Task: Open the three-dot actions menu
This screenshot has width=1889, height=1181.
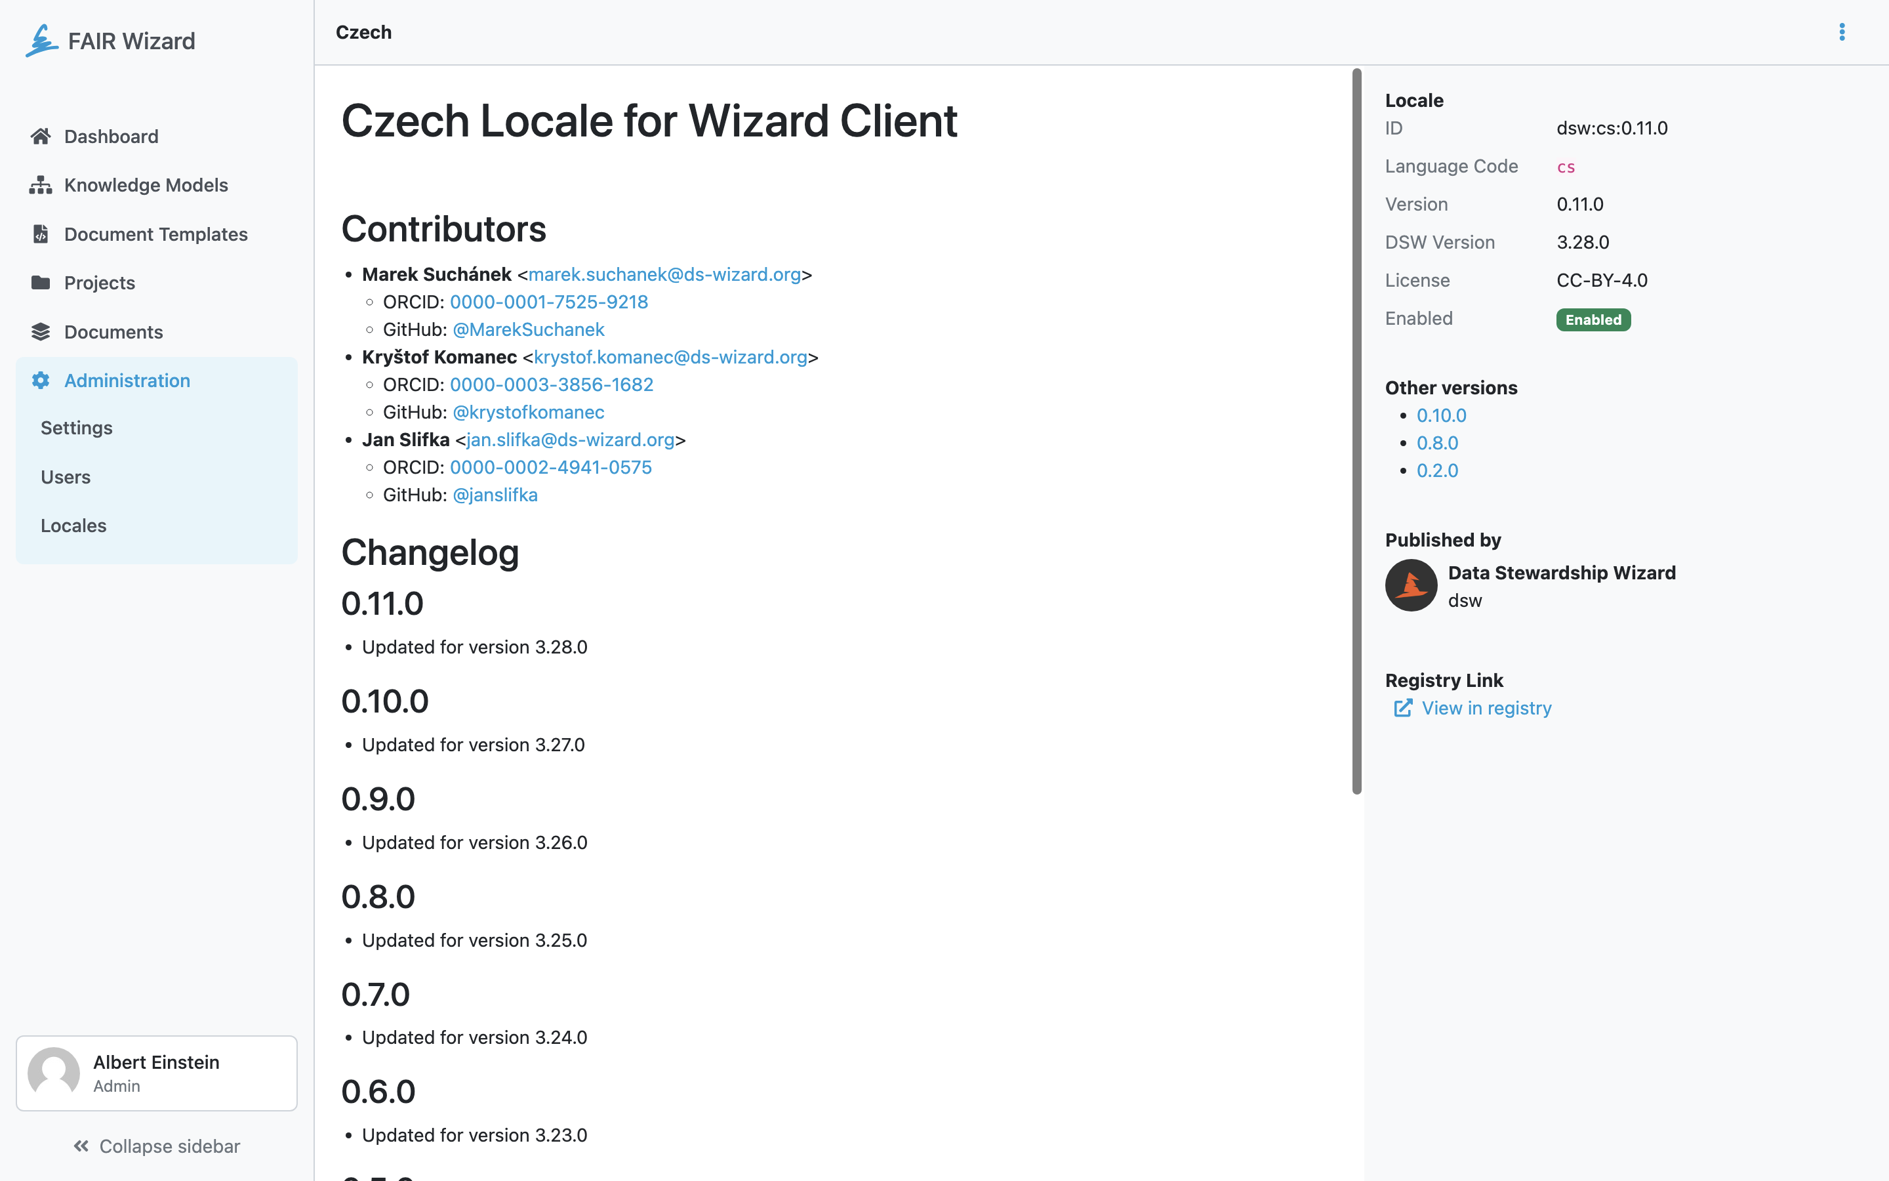Action: coord(1841,32)
